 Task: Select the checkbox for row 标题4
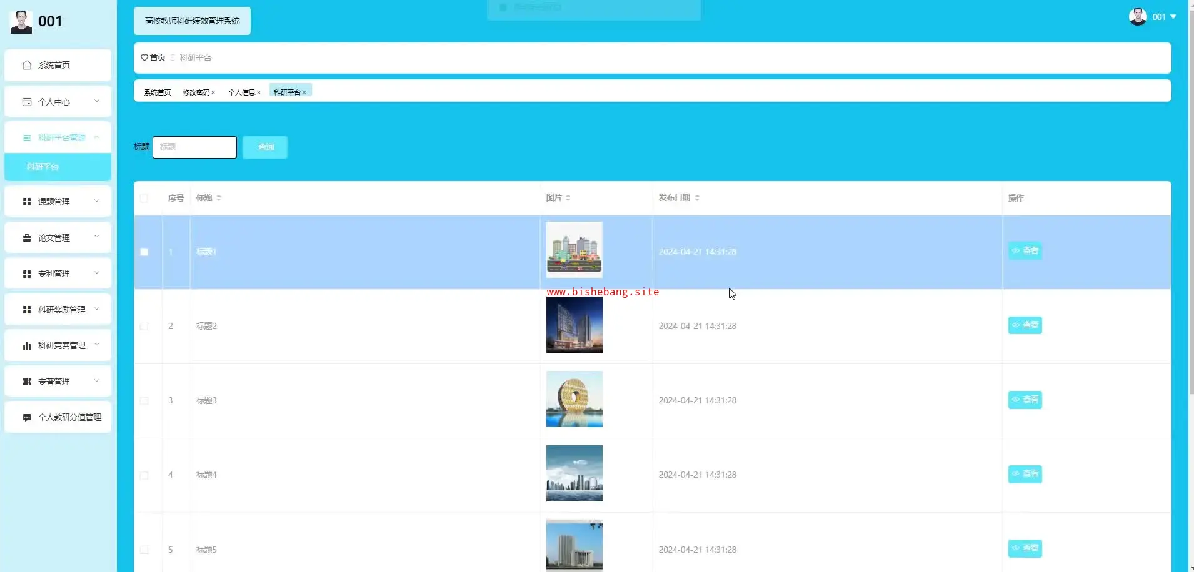click(x=144, y=475)
